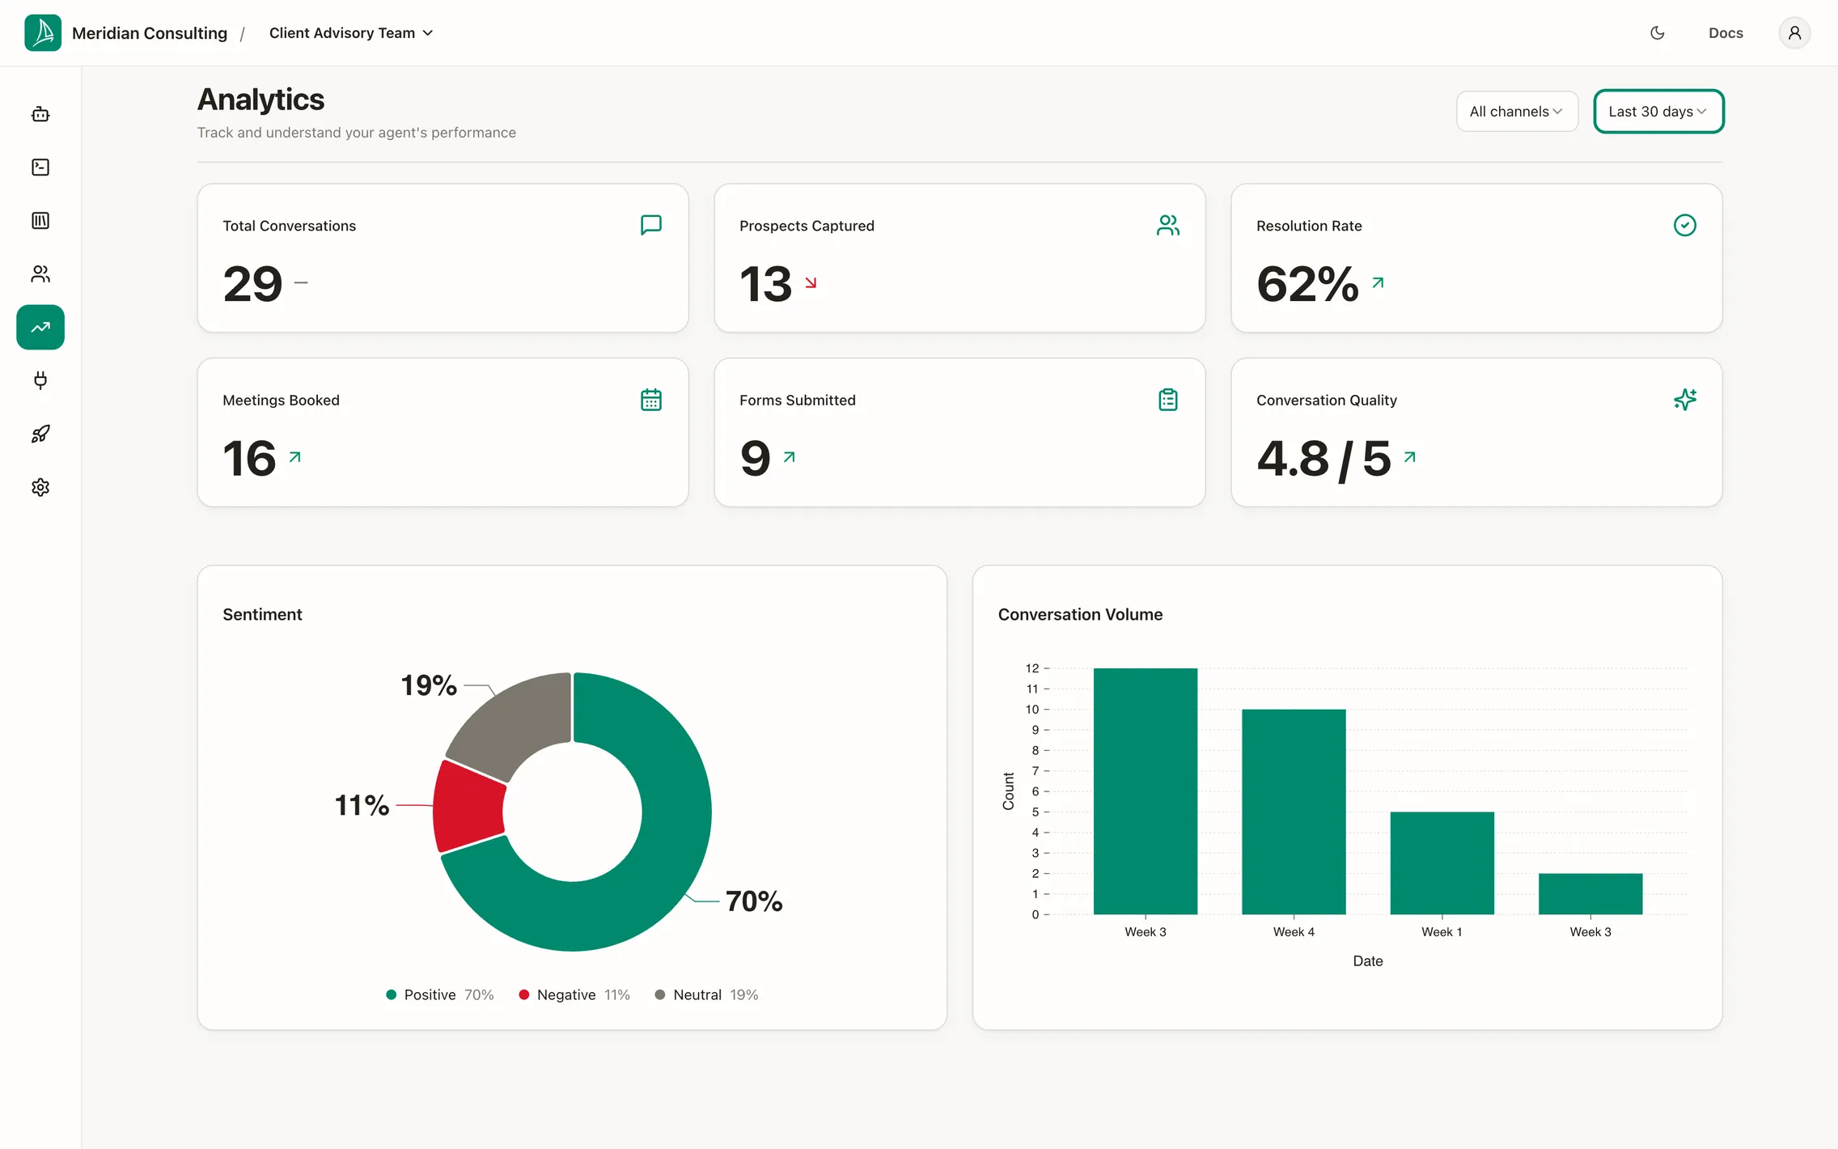This screenshot has width=1838, height=1149.
Task: Click the Week 4 axis label
Action: click(x=1294, y=932)
